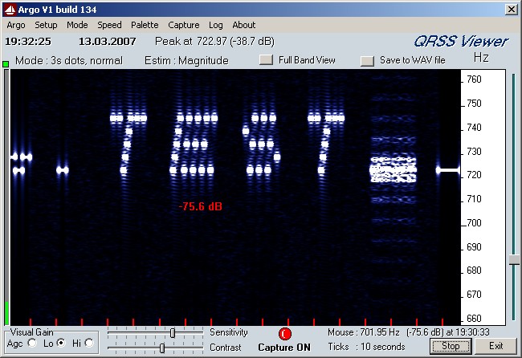Click the input level meter bar
522x358 pixels.
click(x=6, y=197)
